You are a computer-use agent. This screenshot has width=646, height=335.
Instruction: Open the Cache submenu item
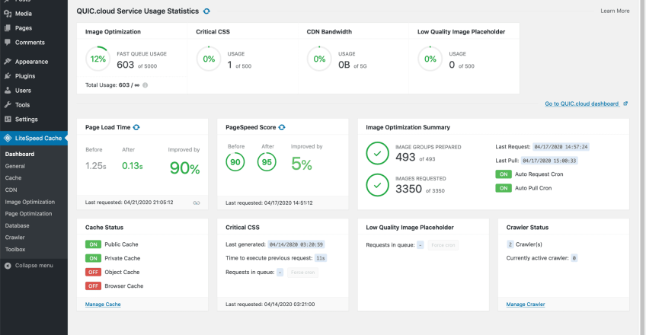pos(13,178)
